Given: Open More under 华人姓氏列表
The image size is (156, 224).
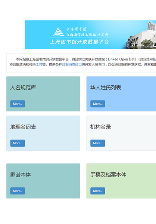Looking at the screenshot, I should [98, 104].
